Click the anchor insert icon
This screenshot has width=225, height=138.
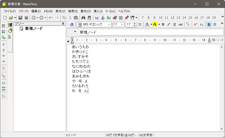103,18
